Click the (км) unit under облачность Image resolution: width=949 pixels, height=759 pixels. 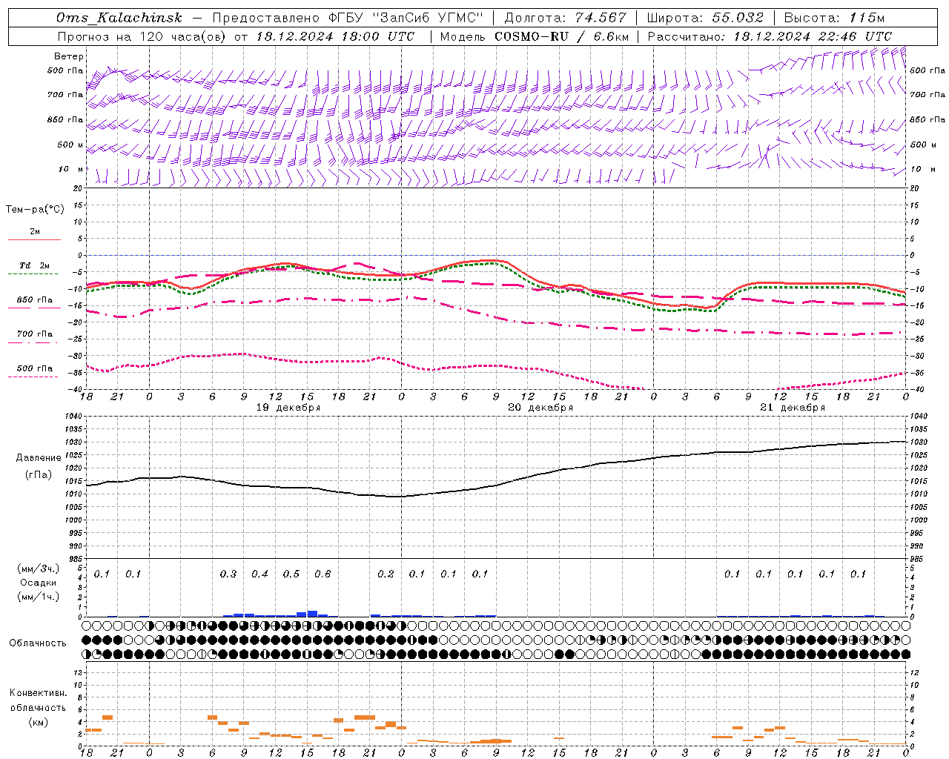(x=38, y=722)
